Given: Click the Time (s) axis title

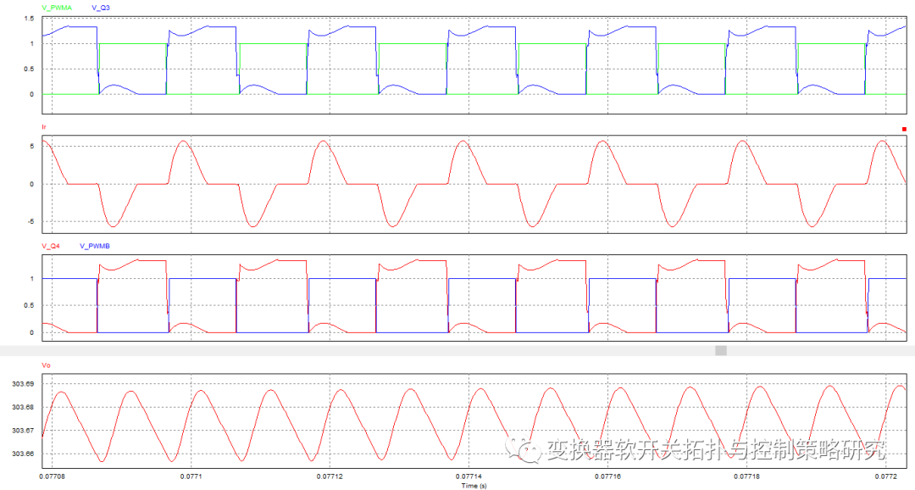Looking at the screenshot, I should [474, 485].
